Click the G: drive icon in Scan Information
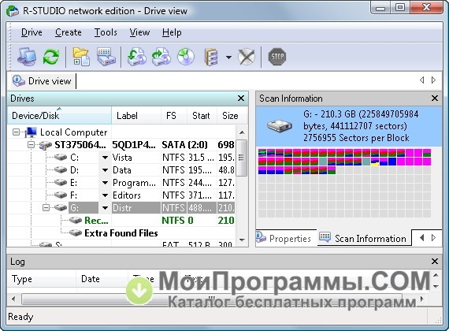The image size is (449, 331). (279, 125)
